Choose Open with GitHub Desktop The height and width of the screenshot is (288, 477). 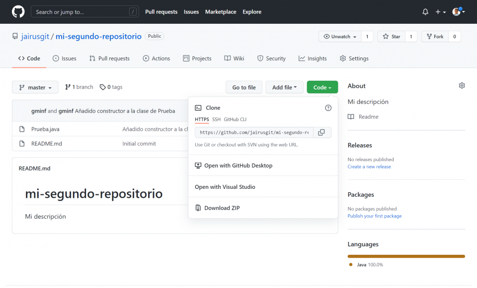[263, 166]
